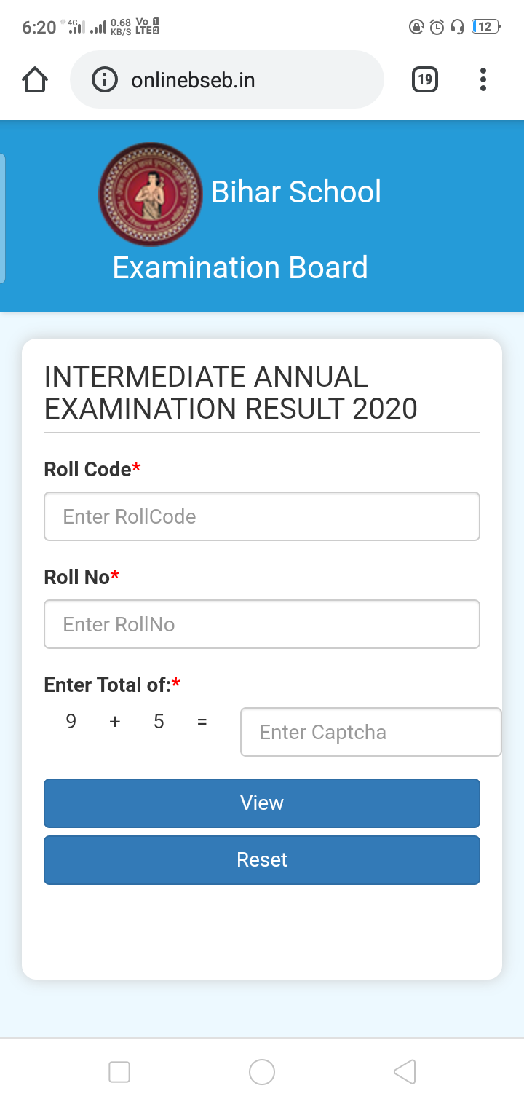Image resolution: width=524 pixels, height=1107 pixels.
Task: Tap the Android home circle button
Action: pyautogui.click(x=262, y=1071)
